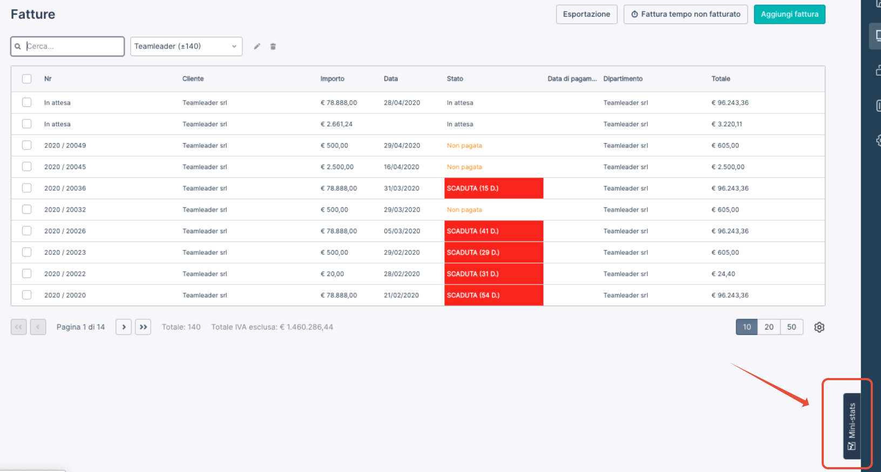
Task: Mark checkbox for invoice 2020 / 20023
Action: coord(26,252)
